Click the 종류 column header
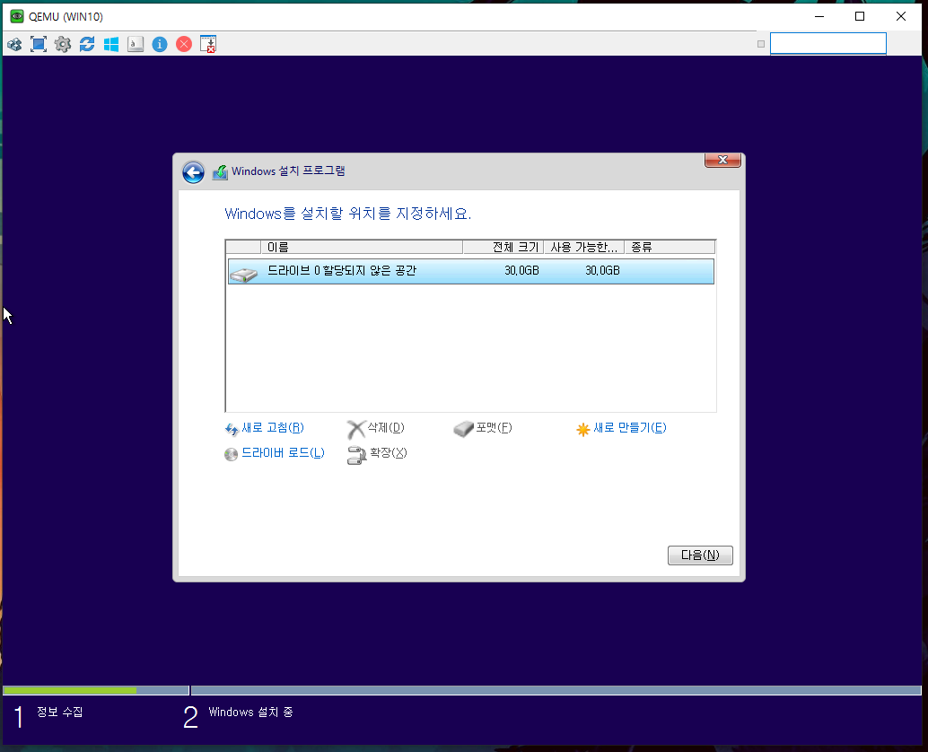 (670, 247)
